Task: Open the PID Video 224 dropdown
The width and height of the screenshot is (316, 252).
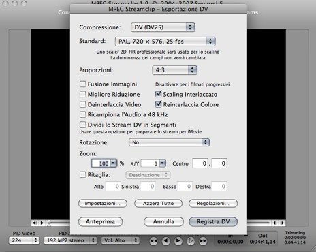Action: [x=24, y=240]
